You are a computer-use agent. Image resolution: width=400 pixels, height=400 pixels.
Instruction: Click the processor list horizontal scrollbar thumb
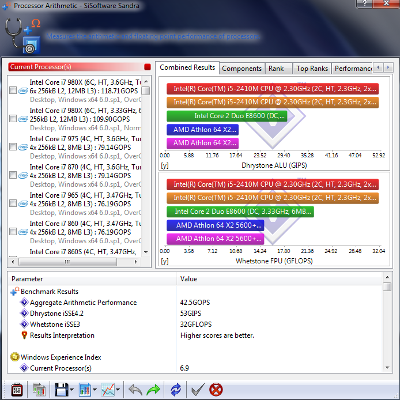(67, 262)
